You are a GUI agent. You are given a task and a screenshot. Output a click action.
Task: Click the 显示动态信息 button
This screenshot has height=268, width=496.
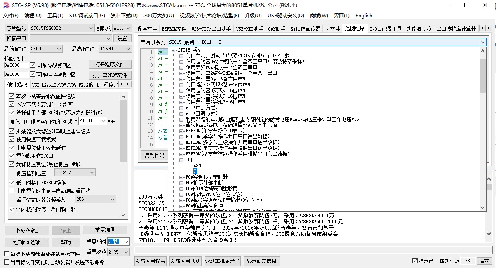click(x=261, y=261)
